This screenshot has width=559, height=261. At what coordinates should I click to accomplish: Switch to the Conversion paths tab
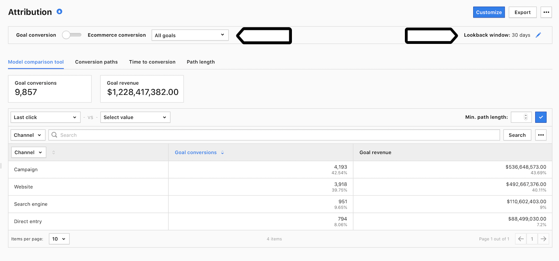[x=96, y=62]
